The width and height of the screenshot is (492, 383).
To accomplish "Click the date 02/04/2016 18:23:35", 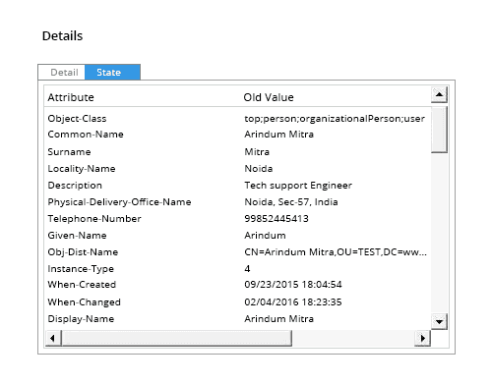I will 293,302.
